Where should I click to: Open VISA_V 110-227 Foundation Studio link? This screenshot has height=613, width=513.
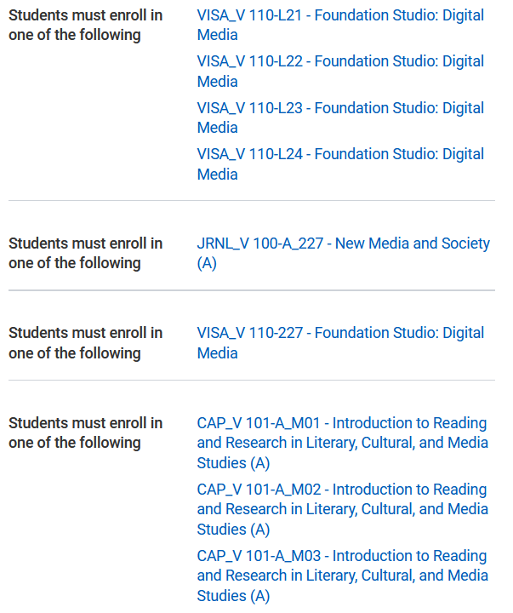pyautogui.click(x=340, y=343)
